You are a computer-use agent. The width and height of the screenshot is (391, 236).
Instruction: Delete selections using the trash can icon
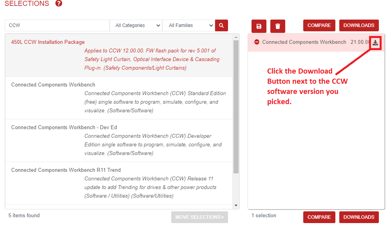(x=277, y=26)
